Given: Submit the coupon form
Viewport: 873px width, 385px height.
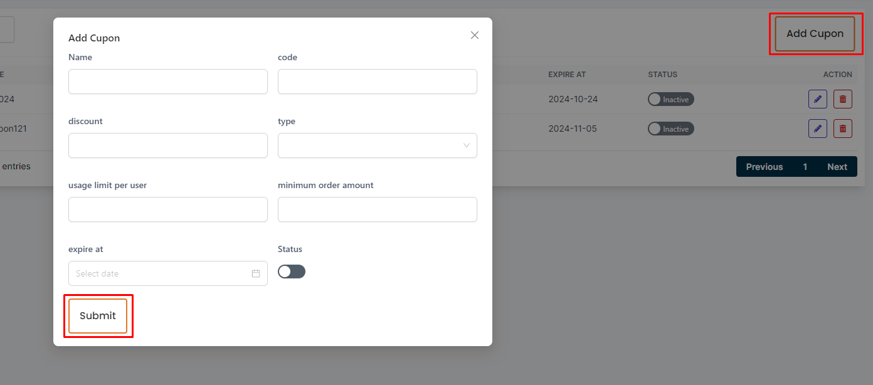Looking at the screenshot, I should coord(98,316).
